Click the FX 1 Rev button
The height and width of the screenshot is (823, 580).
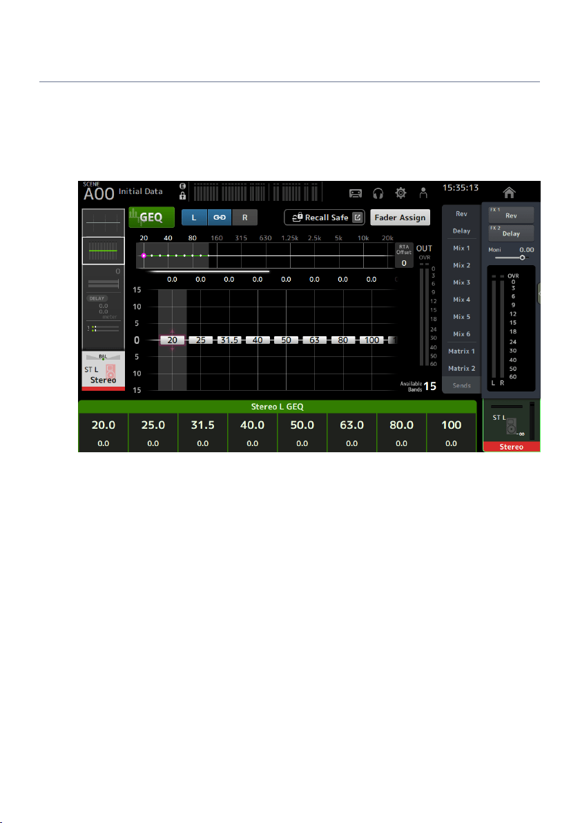click(511, 215)
